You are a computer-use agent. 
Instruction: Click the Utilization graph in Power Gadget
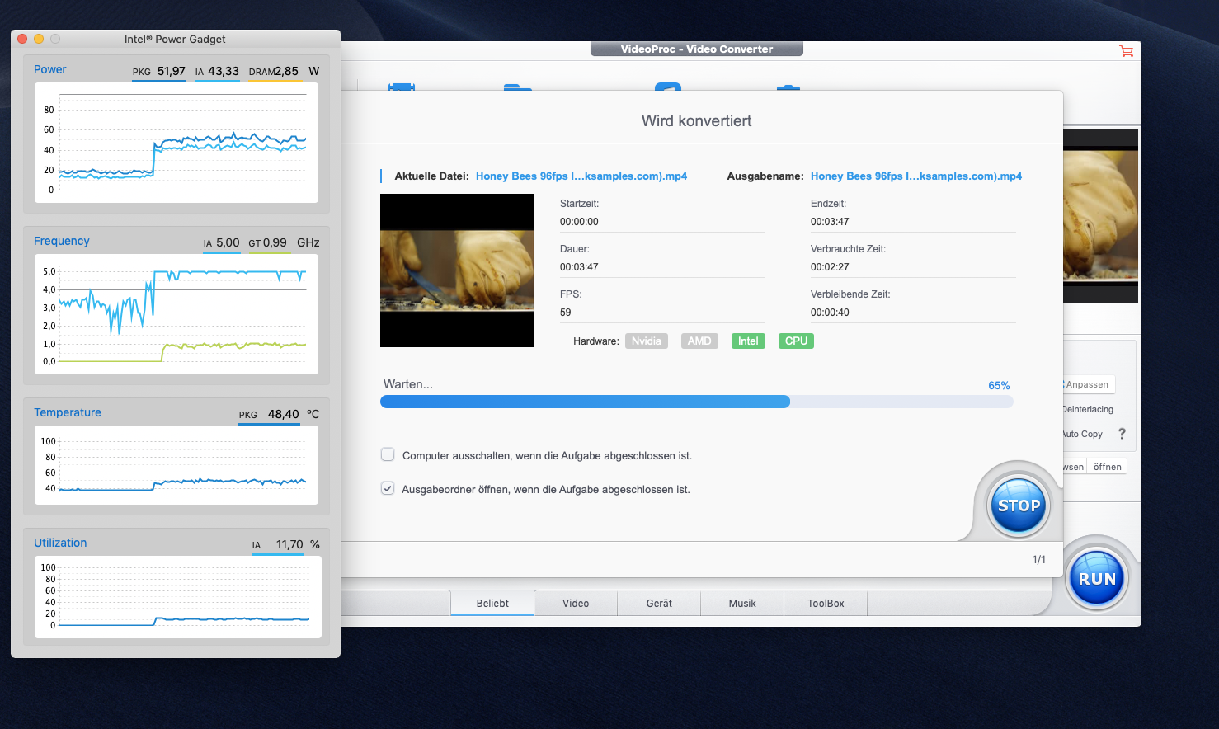click(178, 597)
